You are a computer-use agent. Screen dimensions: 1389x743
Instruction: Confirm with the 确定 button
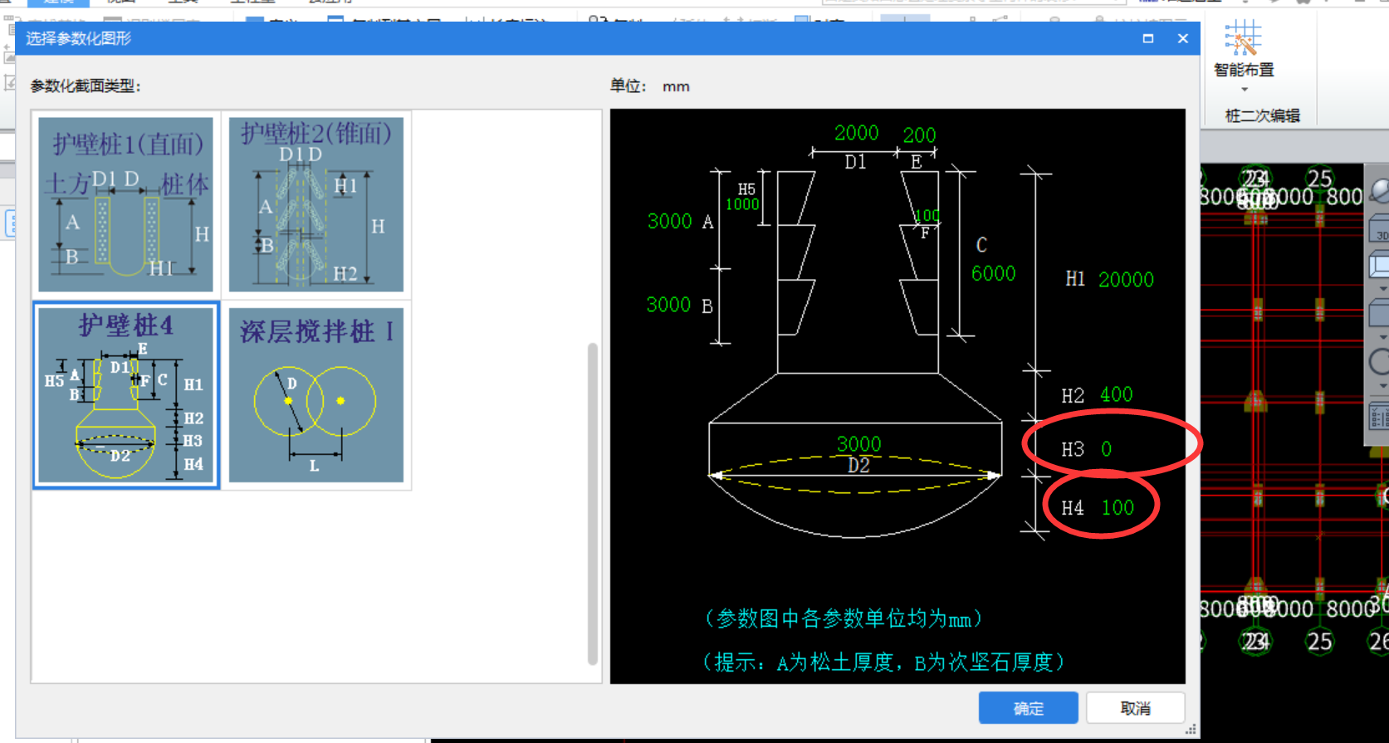coord(1029,708)
